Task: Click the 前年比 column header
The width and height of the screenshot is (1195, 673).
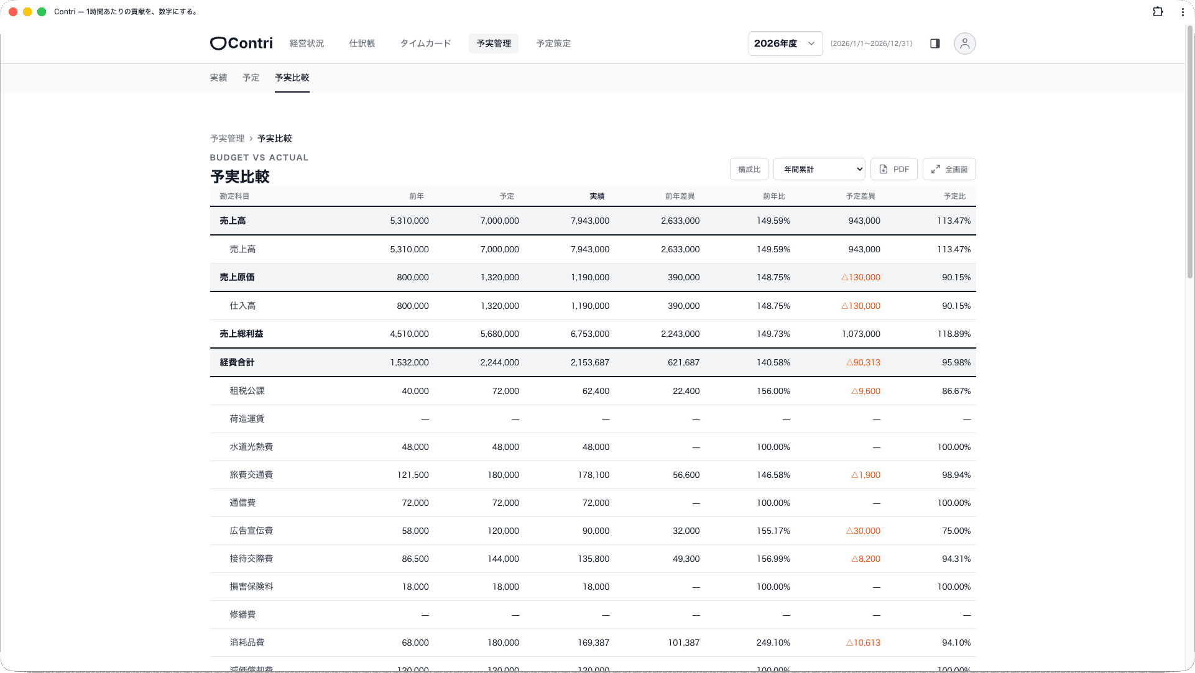Action: pos(774,196)
